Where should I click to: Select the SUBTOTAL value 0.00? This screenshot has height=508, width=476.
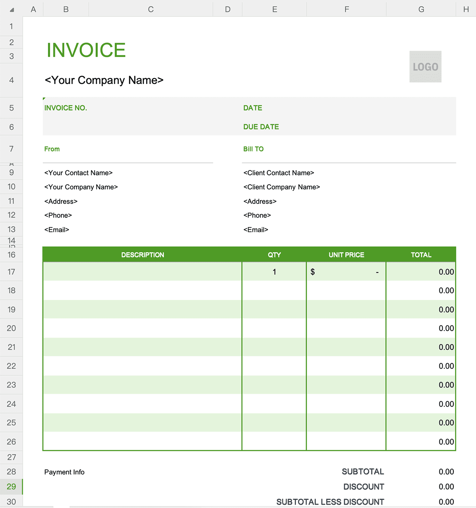446,472
